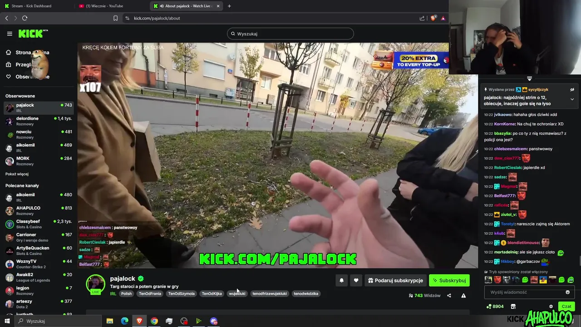Click the address bar URL
Screen dimensions: 581x327
pyautogui.click(x=157, y=18)
